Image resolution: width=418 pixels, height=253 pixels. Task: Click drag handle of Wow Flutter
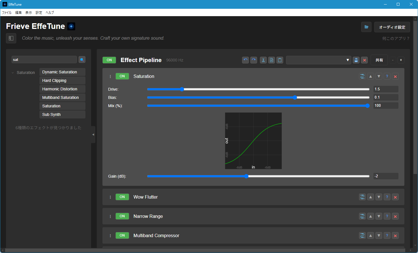[110, 197]
